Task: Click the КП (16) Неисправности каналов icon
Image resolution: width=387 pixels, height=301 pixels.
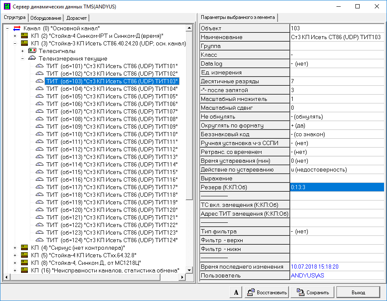Action: coord(24,270)
